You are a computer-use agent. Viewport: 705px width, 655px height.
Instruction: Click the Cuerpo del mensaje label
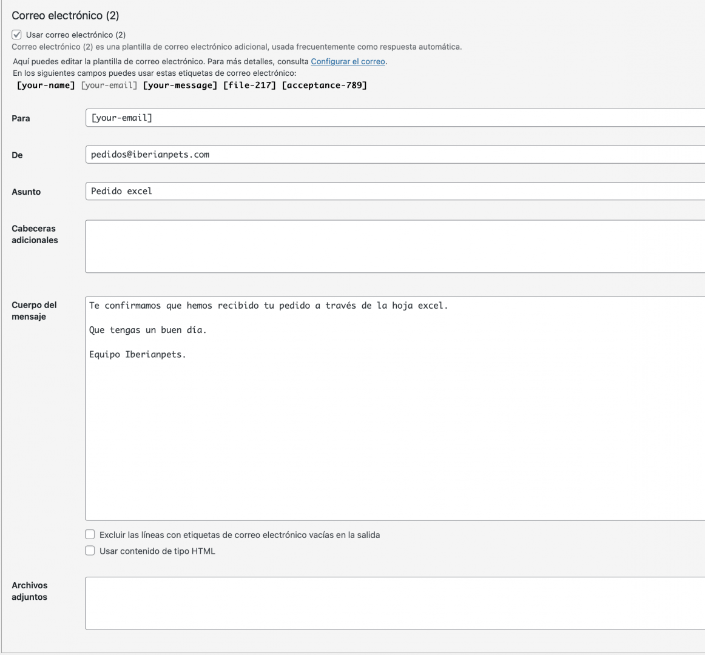tap(34, 311)
